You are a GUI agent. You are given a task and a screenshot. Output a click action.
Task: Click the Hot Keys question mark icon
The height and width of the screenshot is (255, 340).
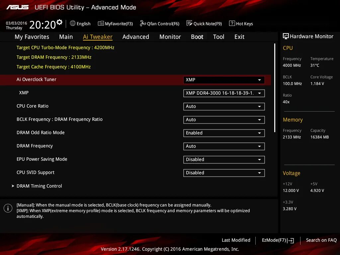(232, 23)
